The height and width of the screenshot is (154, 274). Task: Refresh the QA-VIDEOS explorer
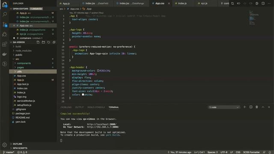[48, 42]
